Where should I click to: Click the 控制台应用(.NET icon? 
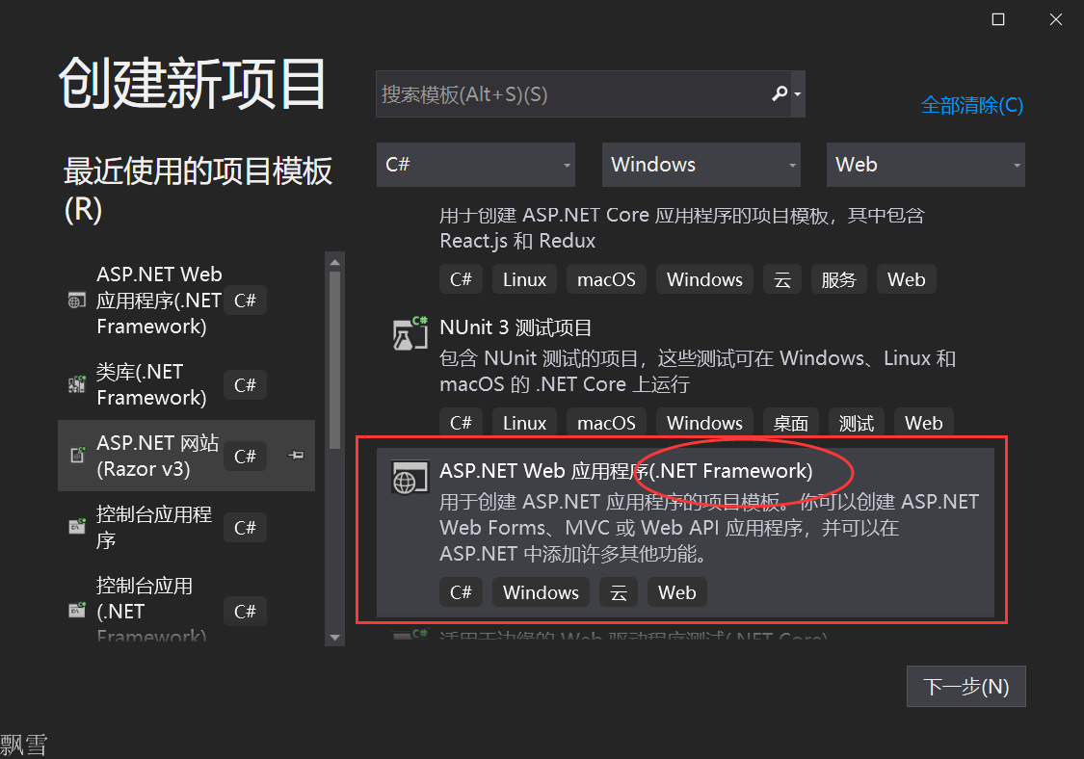click(77, 611)
